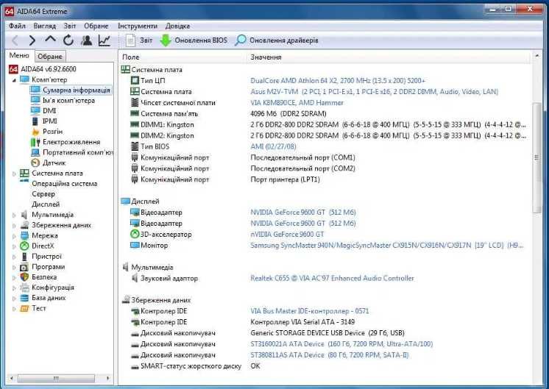549x389 pixels.
Task: Expand the Пристрої tree node
Action: pos(14,257)
